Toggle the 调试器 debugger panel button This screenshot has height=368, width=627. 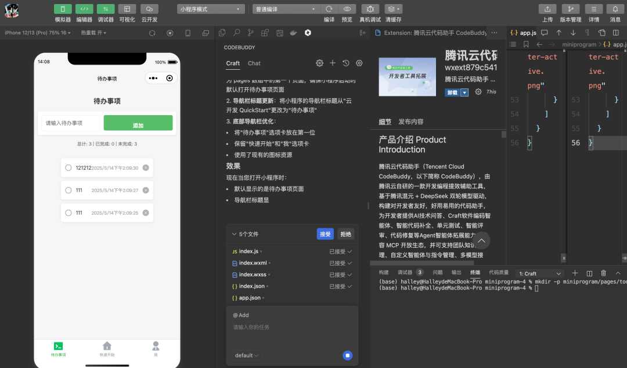(x=106, y=9)
